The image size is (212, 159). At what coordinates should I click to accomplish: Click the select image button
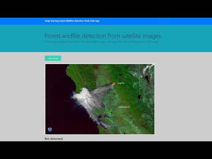click(x=53, y=58)
